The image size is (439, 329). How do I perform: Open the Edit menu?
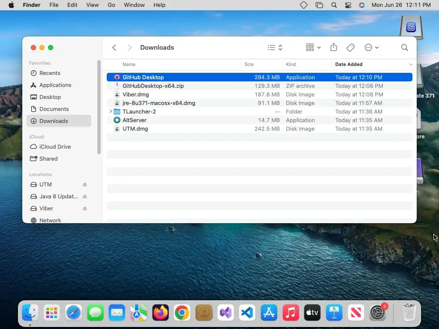click(72, 5)
